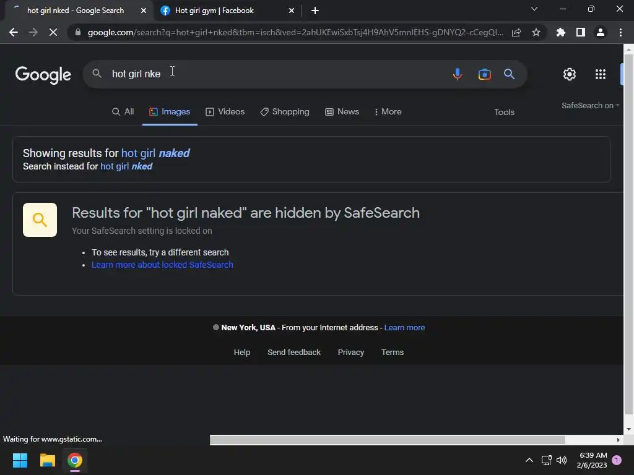Open Google quick settings gear
This screenshot has height=475, width=634.
[x=570, y=74]
